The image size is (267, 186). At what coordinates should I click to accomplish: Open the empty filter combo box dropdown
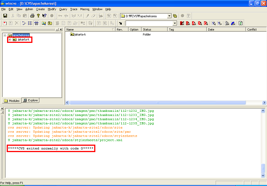coord(175,23)
